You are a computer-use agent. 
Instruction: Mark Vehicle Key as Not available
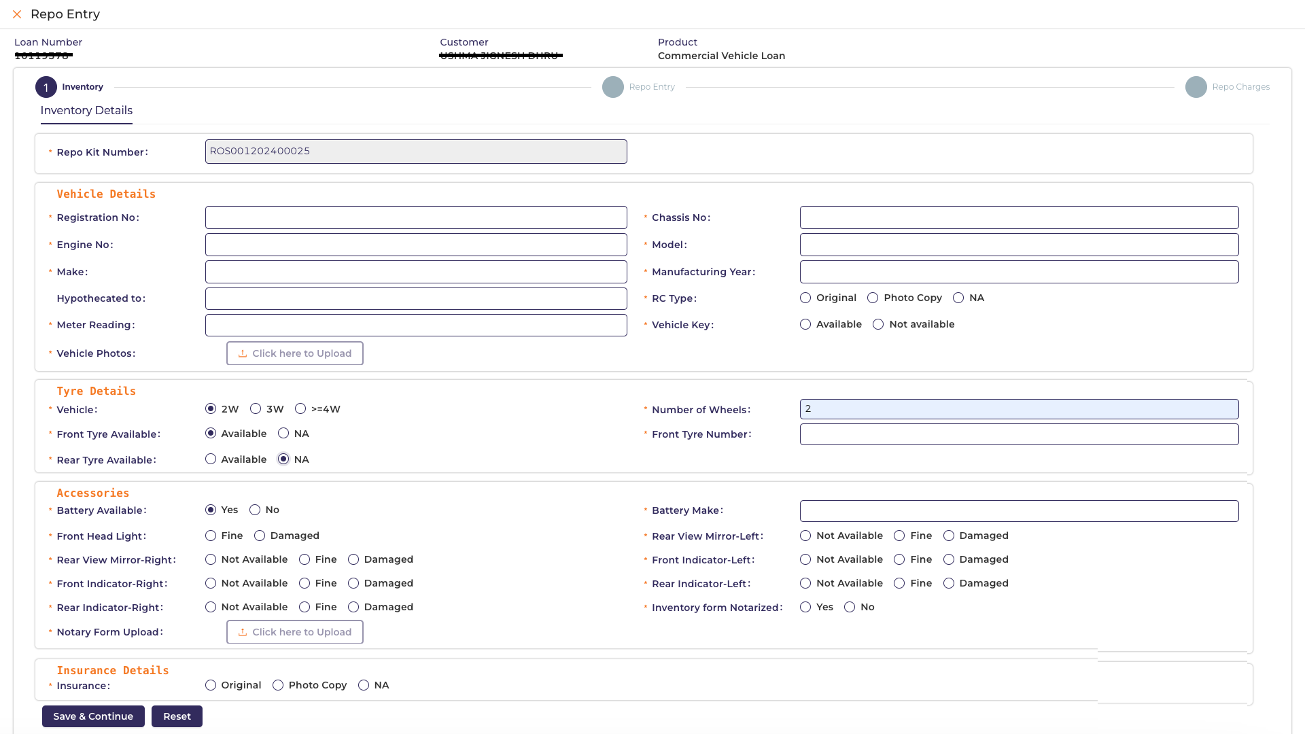tap(878, 325)
